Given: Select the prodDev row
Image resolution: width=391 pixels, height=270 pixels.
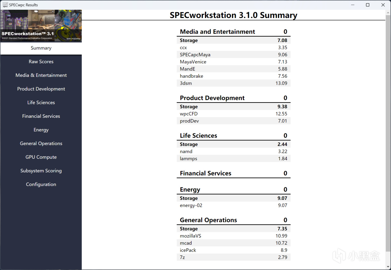Looking at the screenshot, I should (233, 121).
